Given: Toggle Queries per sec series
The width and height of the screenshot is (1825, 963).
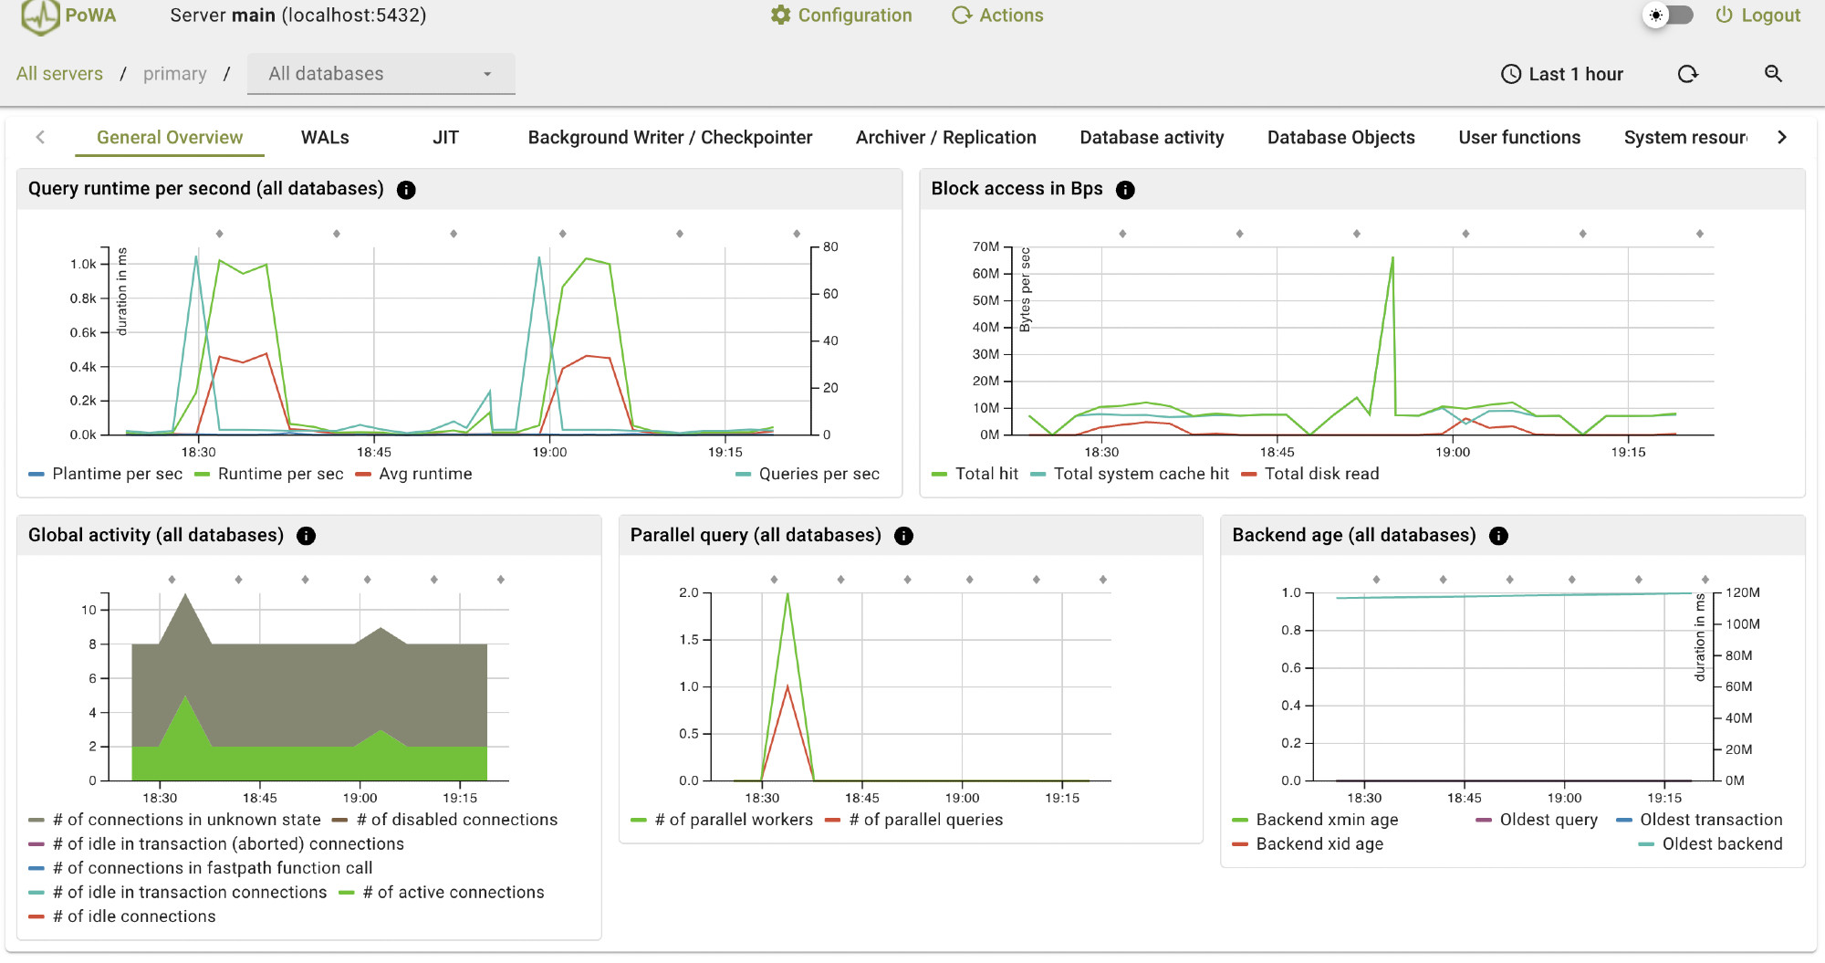Looking at the screenshot, I should 808,474.
